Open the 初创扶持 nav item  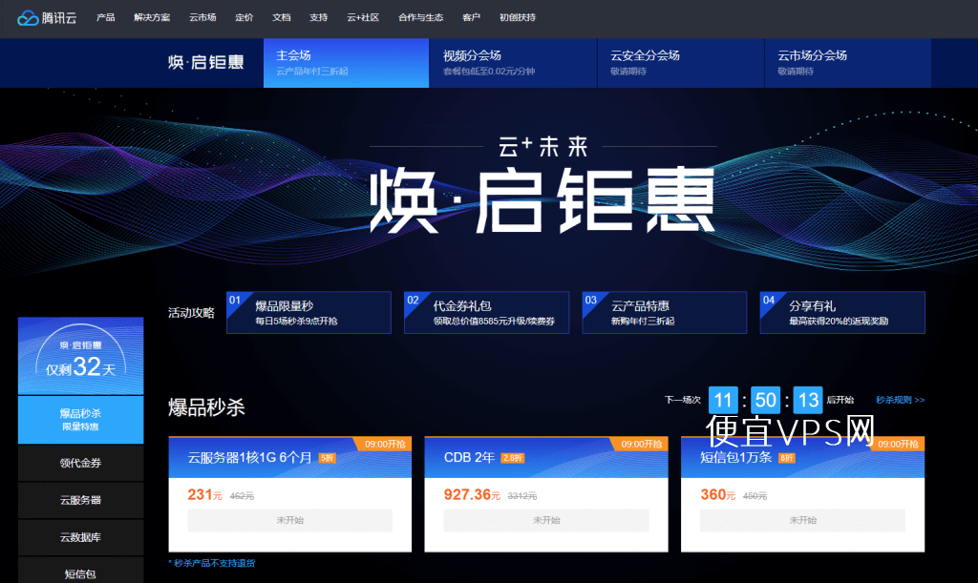[518, 17]
